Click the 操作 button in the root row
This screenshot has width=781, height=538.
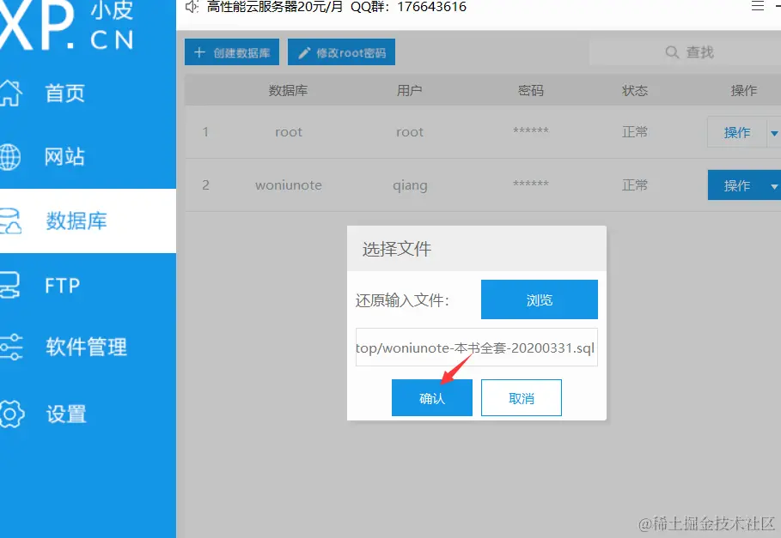click(736, 132)
